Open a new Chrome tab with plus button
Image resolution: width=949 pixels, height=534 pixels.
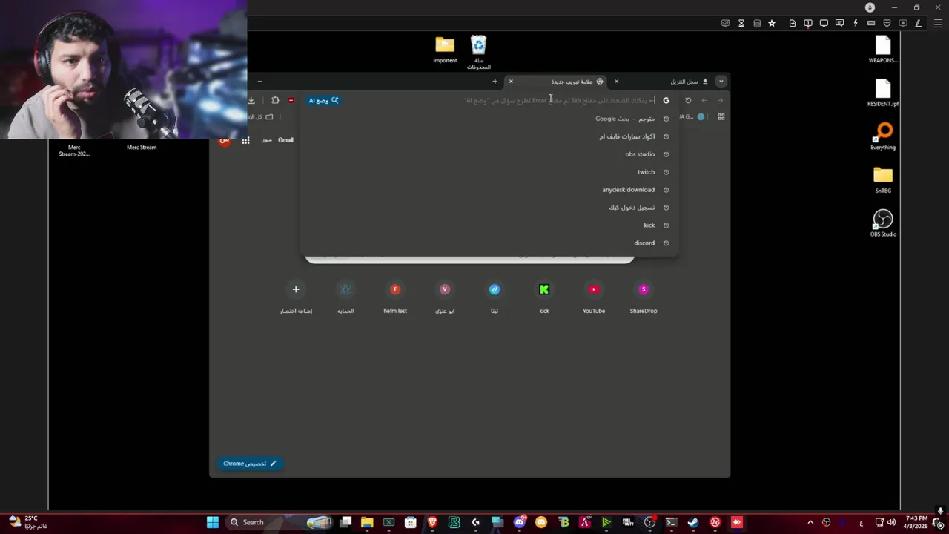tap(495, 82)
